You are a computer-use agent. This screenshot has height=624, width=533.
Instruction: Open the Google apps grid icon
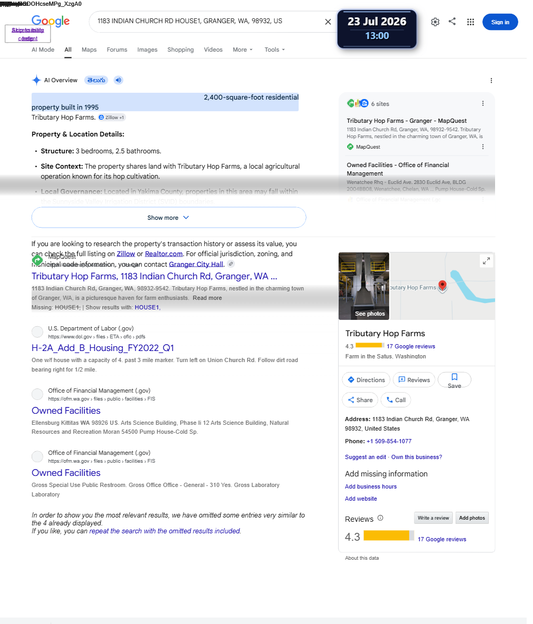click(470, 22)
